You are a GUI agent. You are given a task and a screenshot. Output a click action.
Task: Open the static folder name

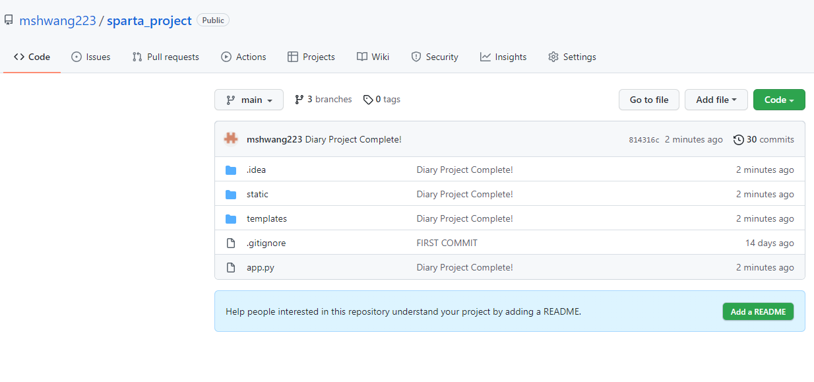[x=257, y=195]
